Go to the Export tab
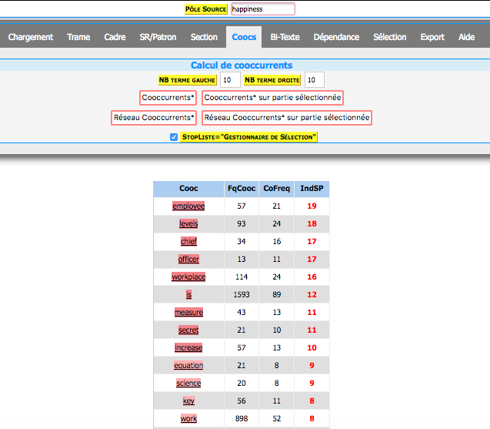This screenshot has width=490, height=429. pyautogui.click(x=432, y=37)
